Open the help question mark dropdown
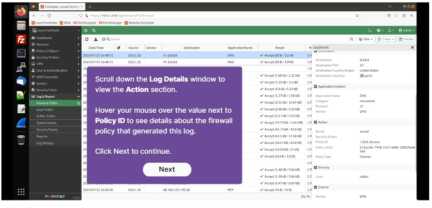The image size is (432, 208). coord(380,30)
